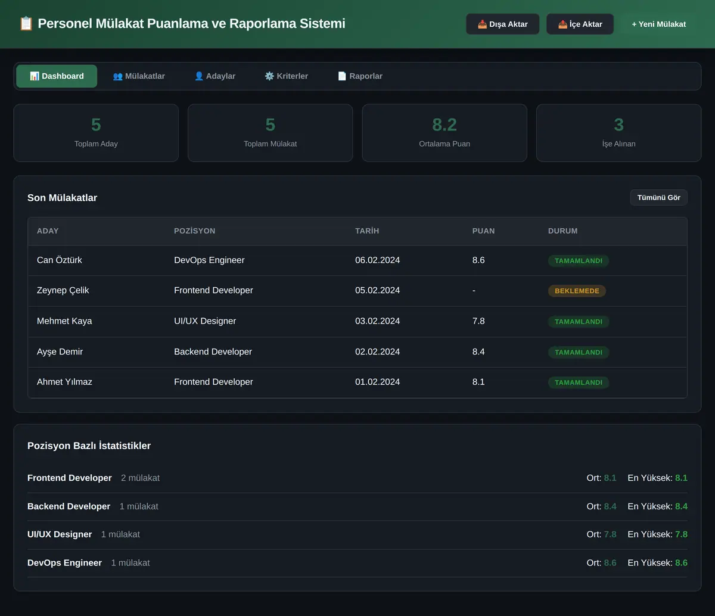Click the Son Mülakatlar section heading
Viewport: 715px width, 616px height.
pyautogui.click(x=62, y=198)
